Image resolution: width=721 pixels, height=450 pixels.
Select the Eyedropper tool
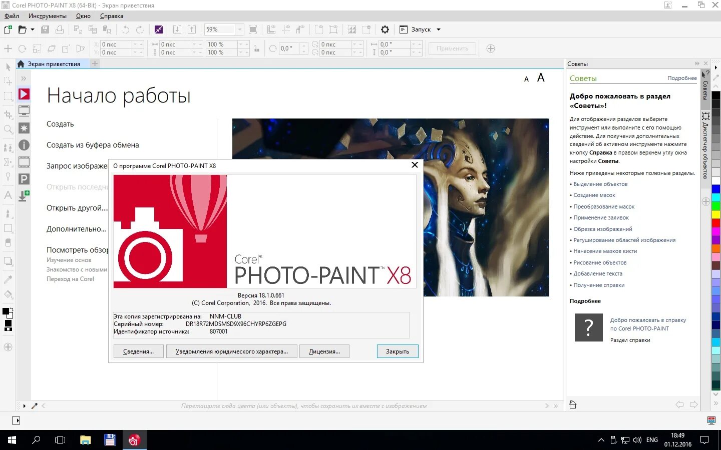point(8,279)
